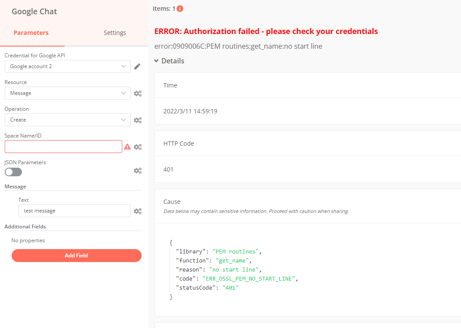Screen dimensions: 461x328
Task: Click the JSON error cause code block
Action: pyautogui.click(x=235, y=269)
